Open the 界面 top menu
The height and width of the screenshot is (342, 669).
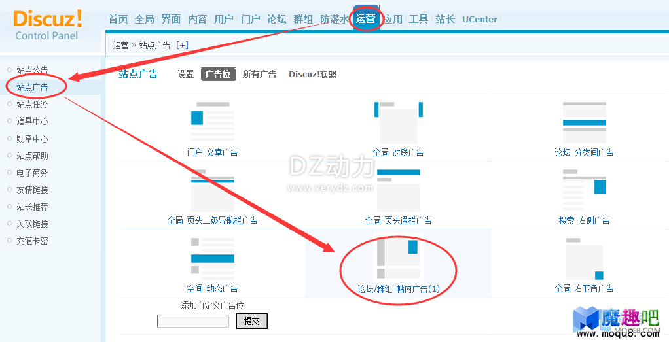point(171,19)
